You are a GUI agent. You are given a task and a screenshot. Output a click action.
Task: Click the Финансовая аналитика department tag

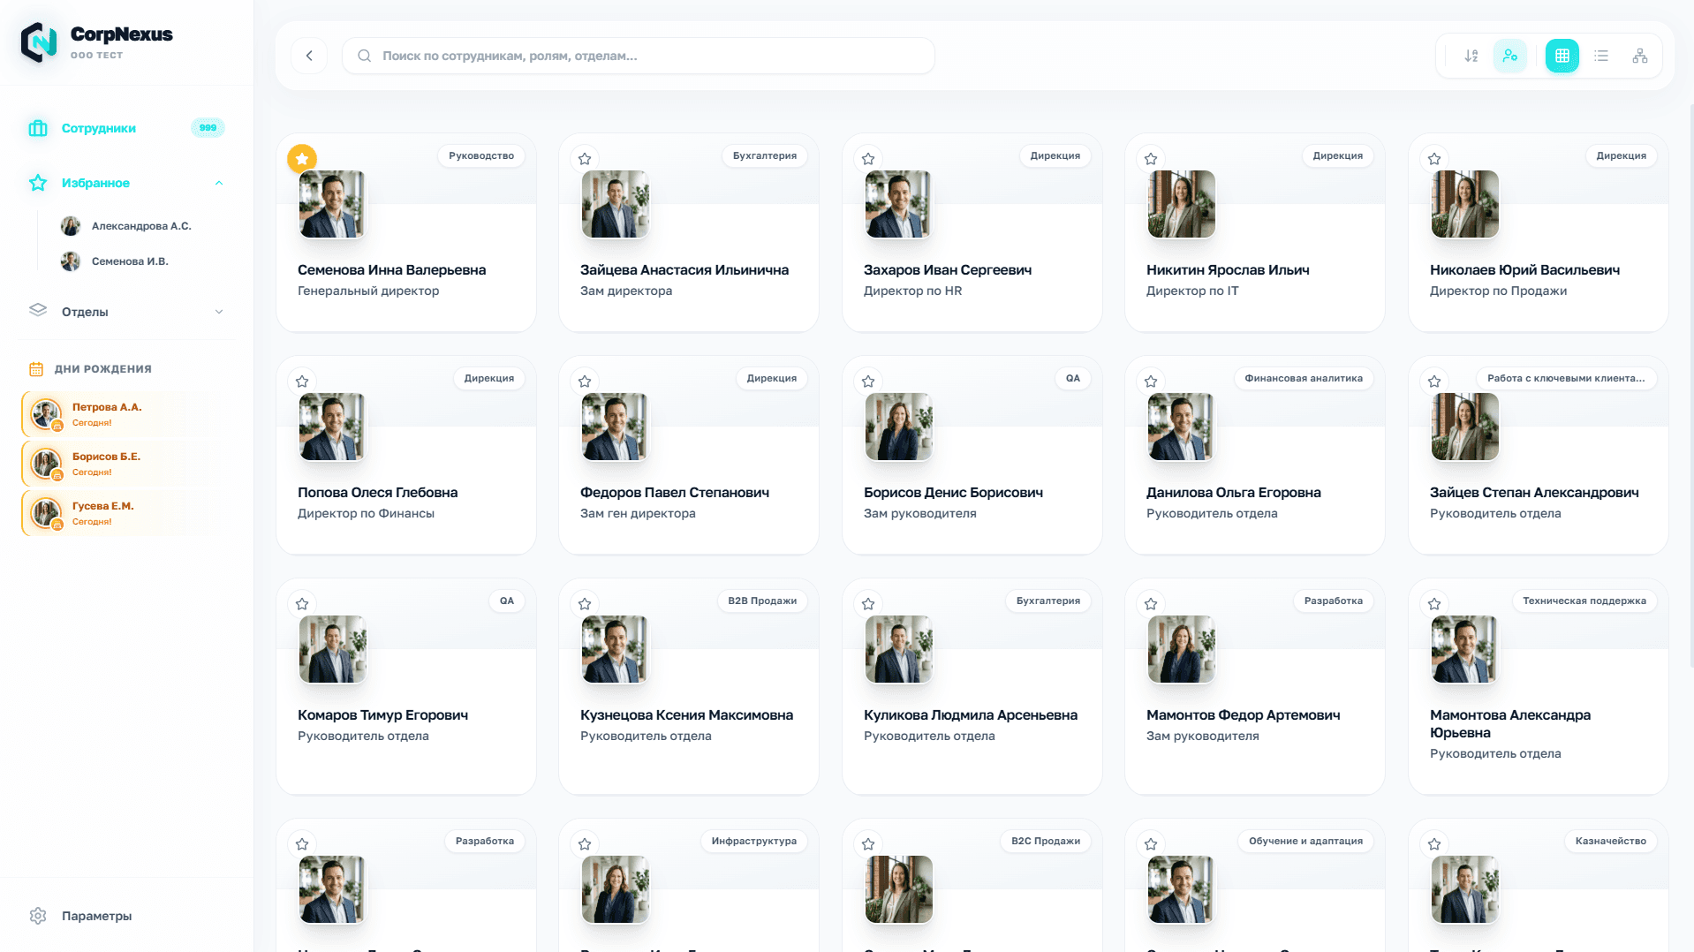[x=1303, y=378]
